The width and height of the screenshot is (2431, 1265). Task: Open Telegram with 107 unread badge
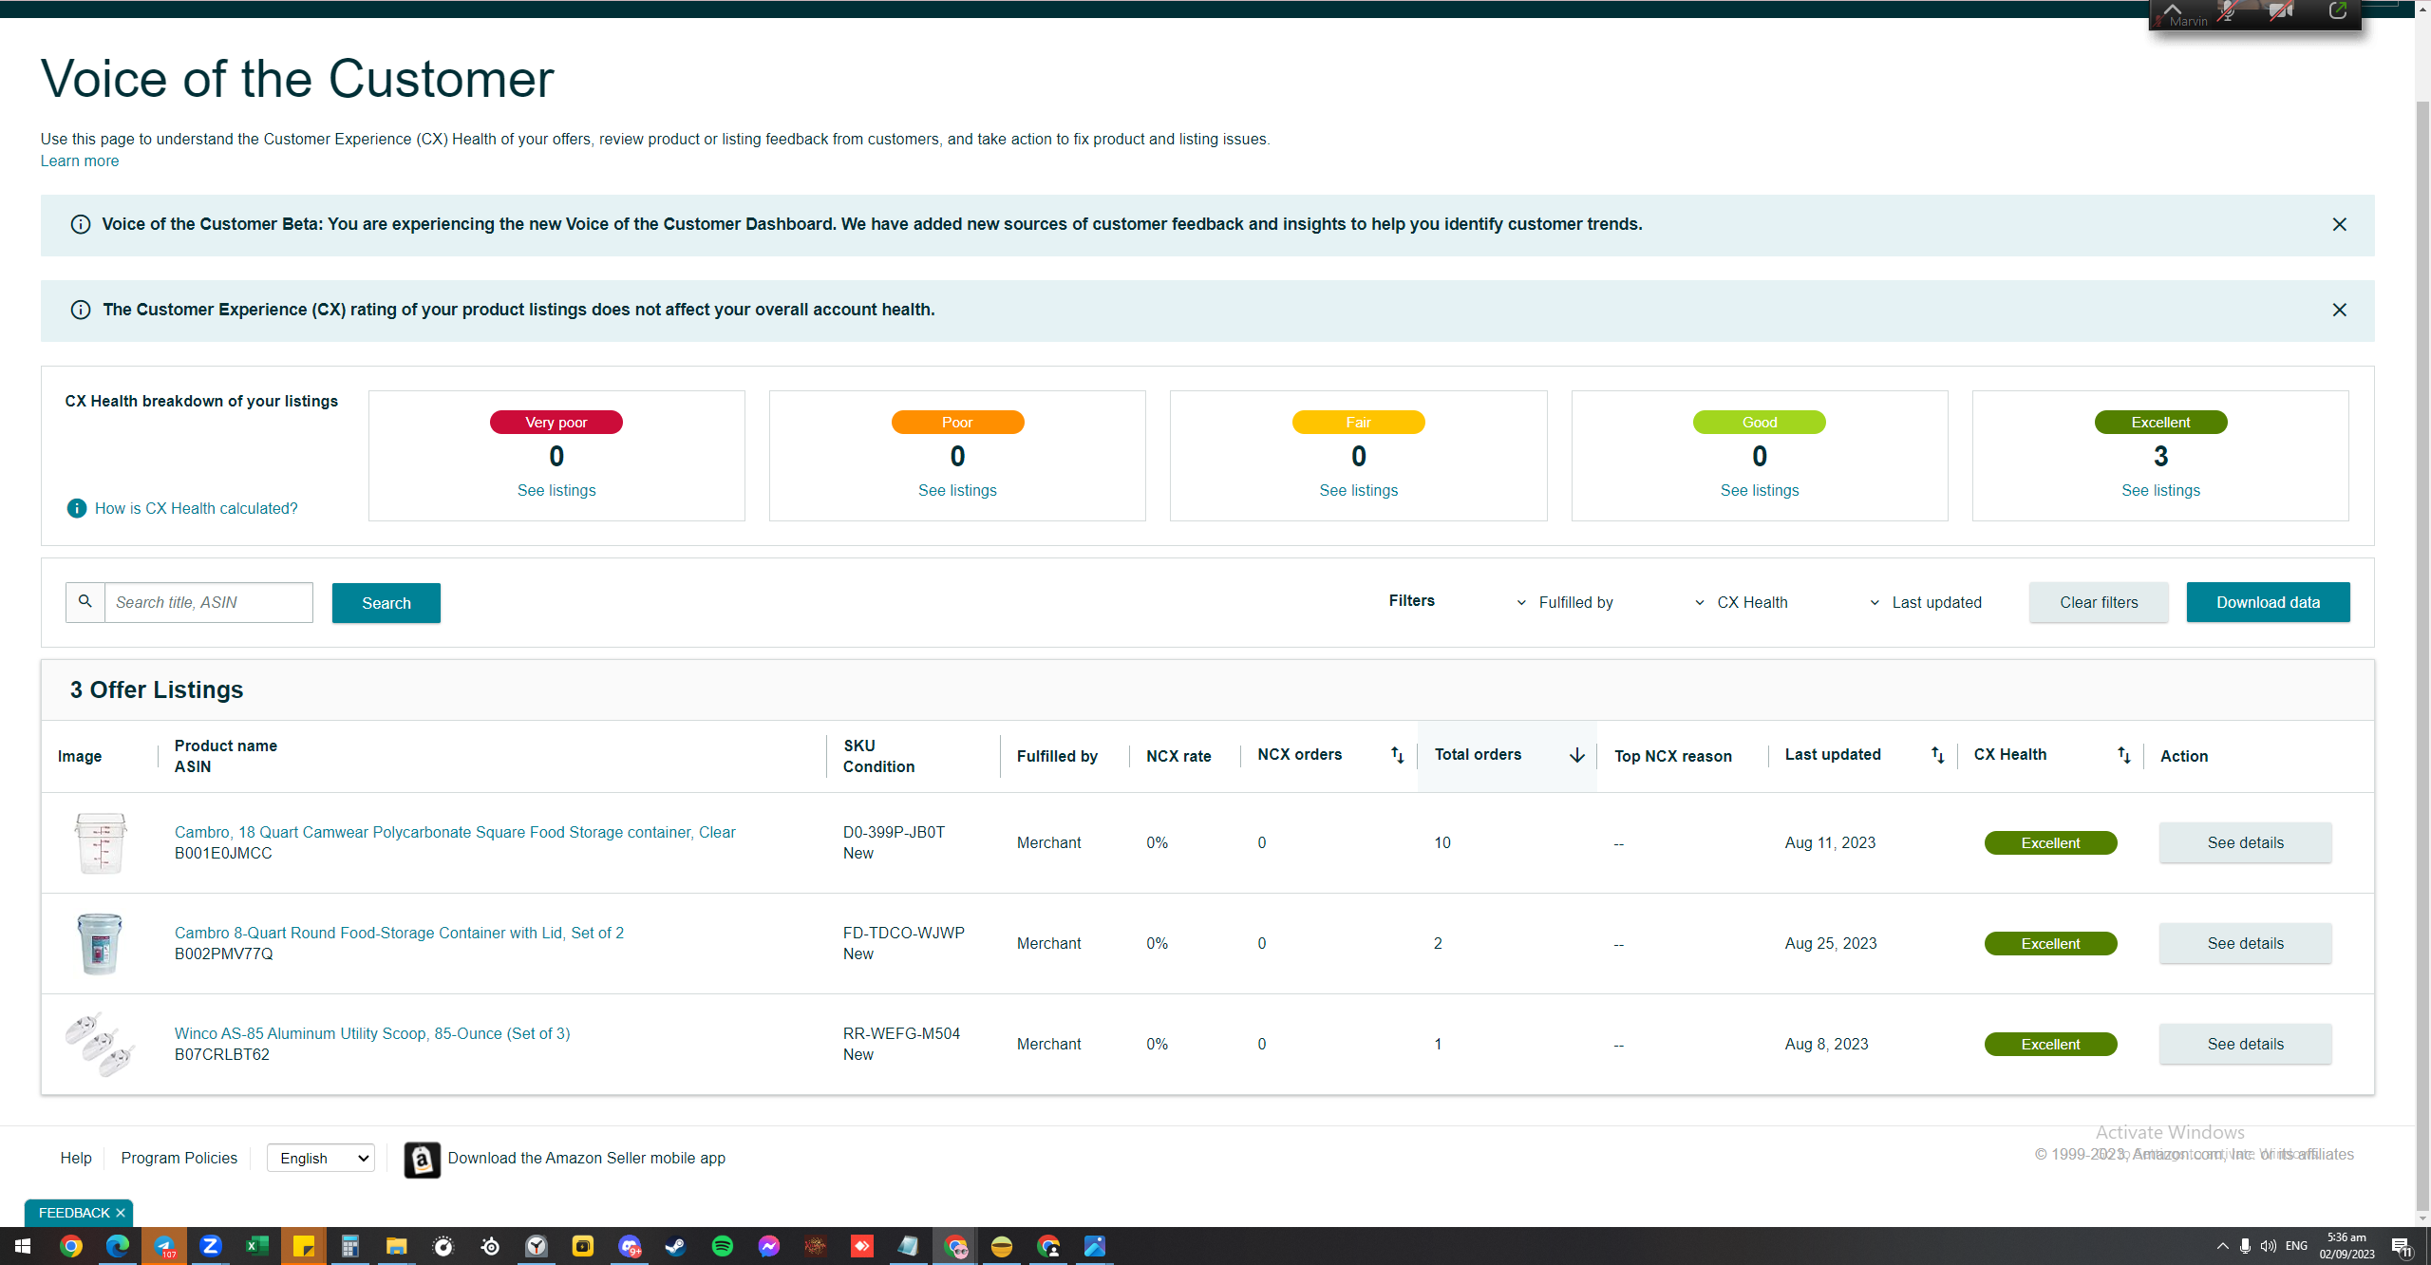click(164, 1246)
